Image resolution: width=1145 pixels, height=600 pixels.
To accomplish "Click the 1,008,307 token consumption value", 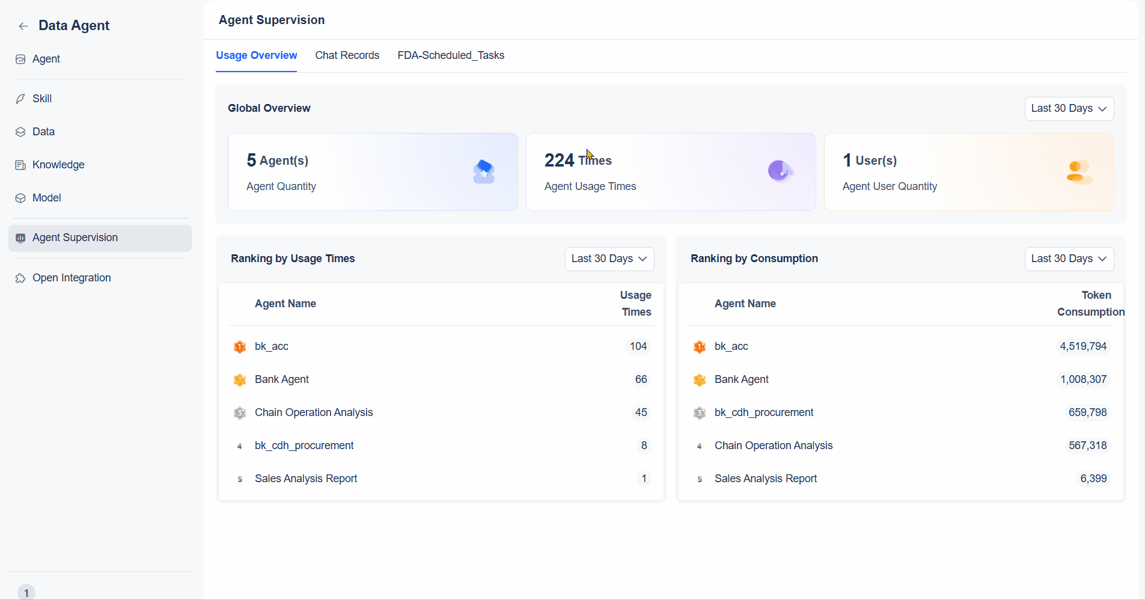I will click(1083, 379).
